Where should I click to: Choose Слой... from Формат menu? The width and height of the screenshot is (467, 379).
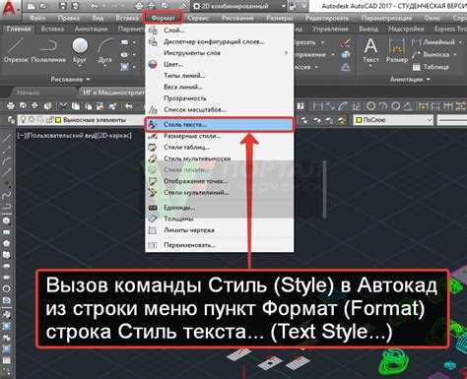(219, 31)
